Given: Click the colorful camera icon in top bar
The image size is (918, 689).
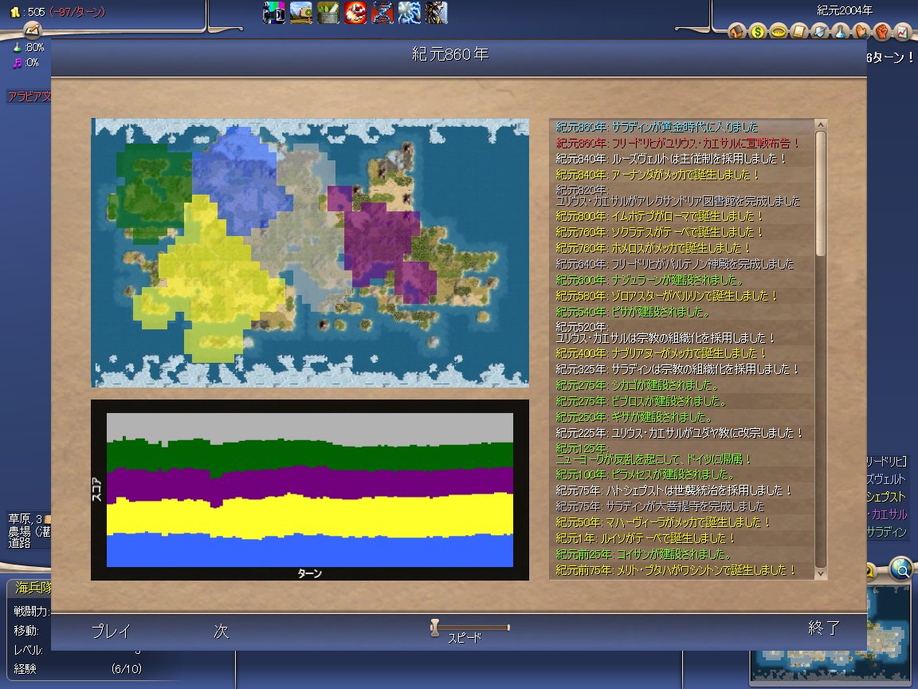Looking at the screenshot, I should click(x=273, y=13).
